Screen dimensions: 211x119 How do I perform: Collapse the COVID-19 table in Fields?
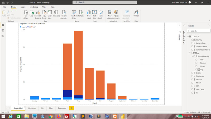click(188, 36)
